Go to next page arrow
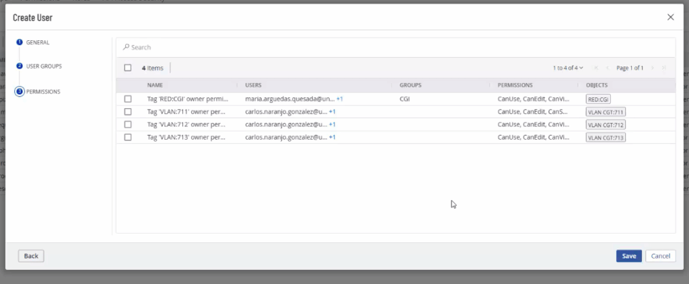The height and width of the screenshot is (284, 689). click(x=652, y=68)
